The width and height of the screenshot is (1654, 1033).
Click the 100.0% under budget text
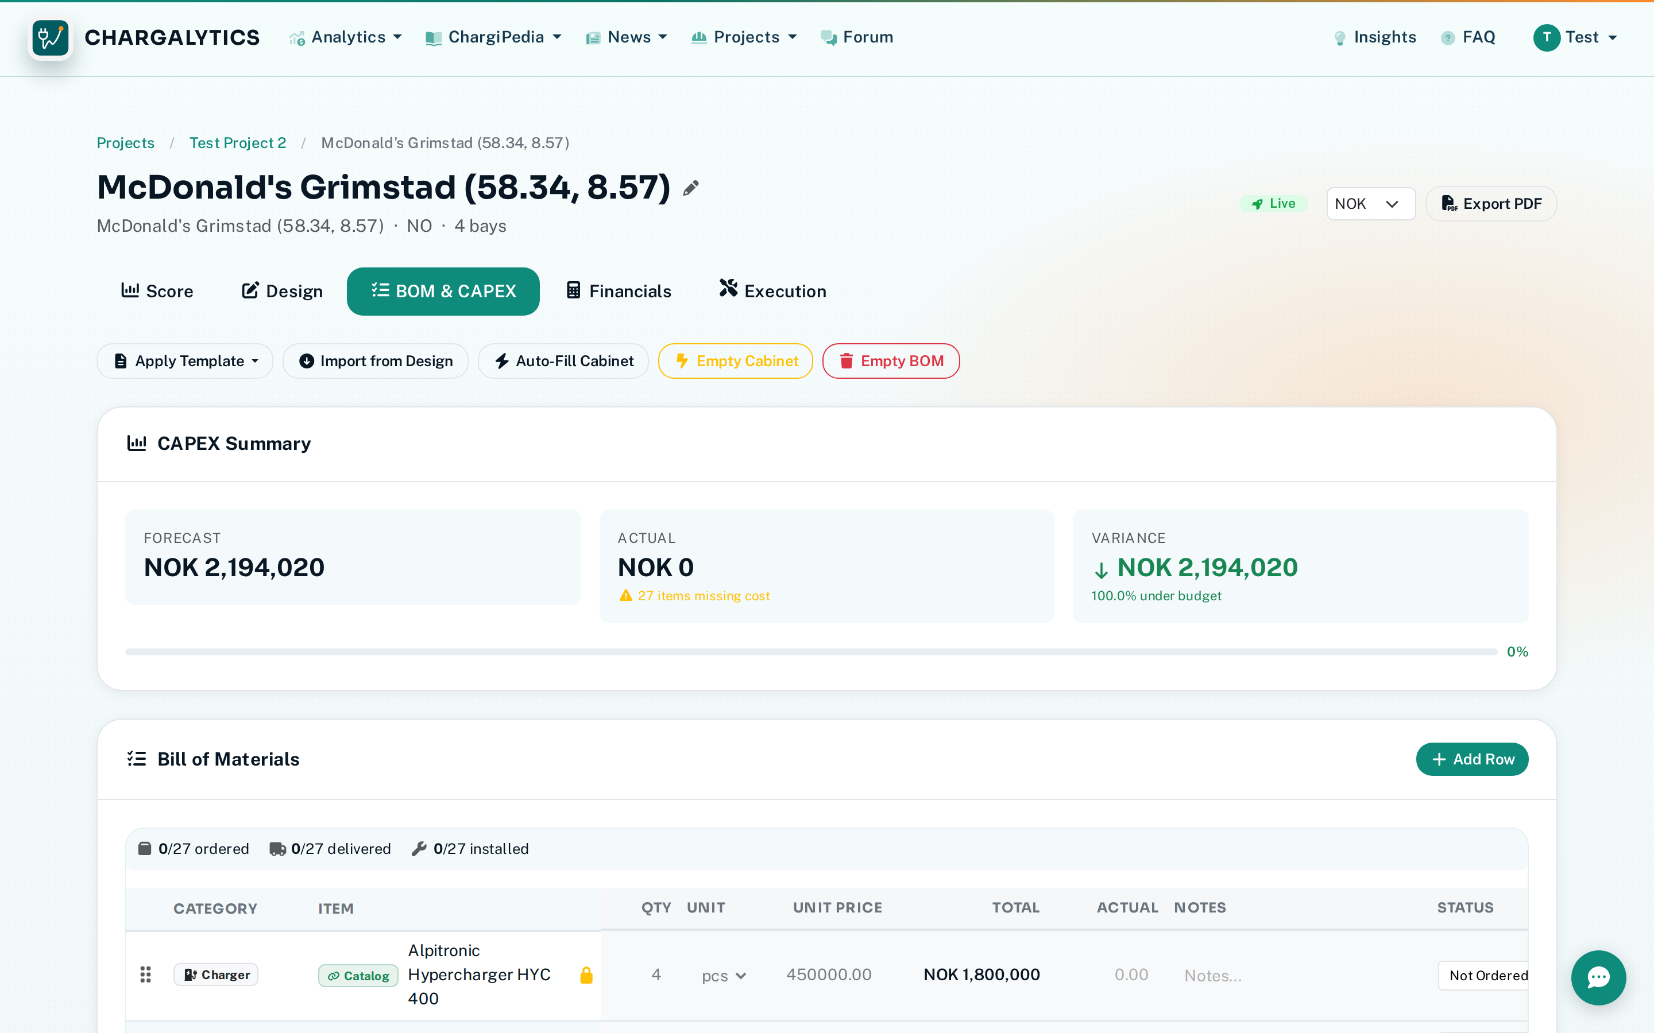(1157, 596)
